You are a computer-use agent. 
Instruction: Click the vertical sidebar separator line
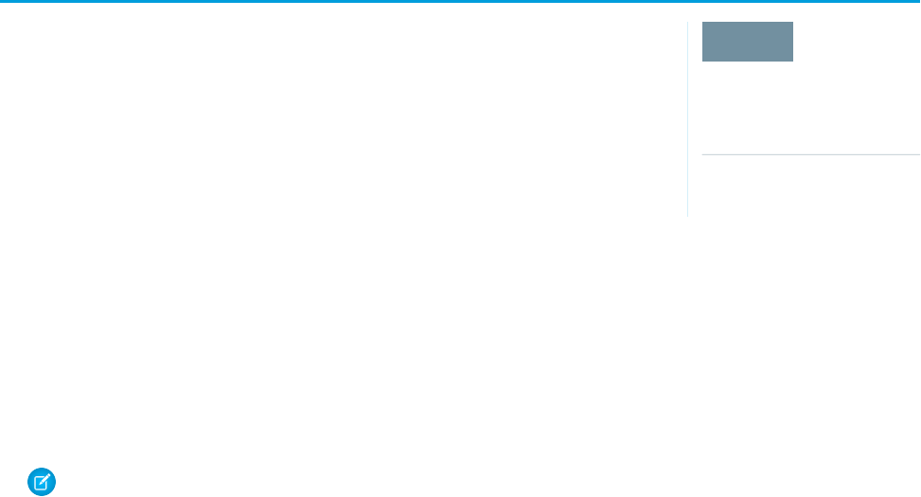[x=688, y=119]
